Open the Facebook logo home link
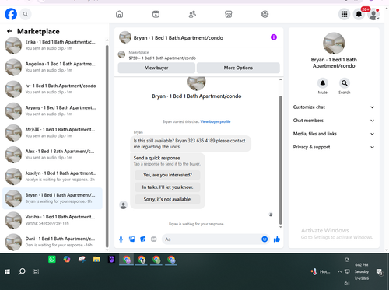Image resolution: width=389 pixels, height=290 pixels. 11,14
